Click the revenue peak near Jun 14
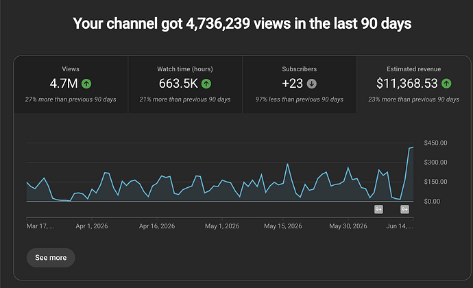 (x=413, y=147)
